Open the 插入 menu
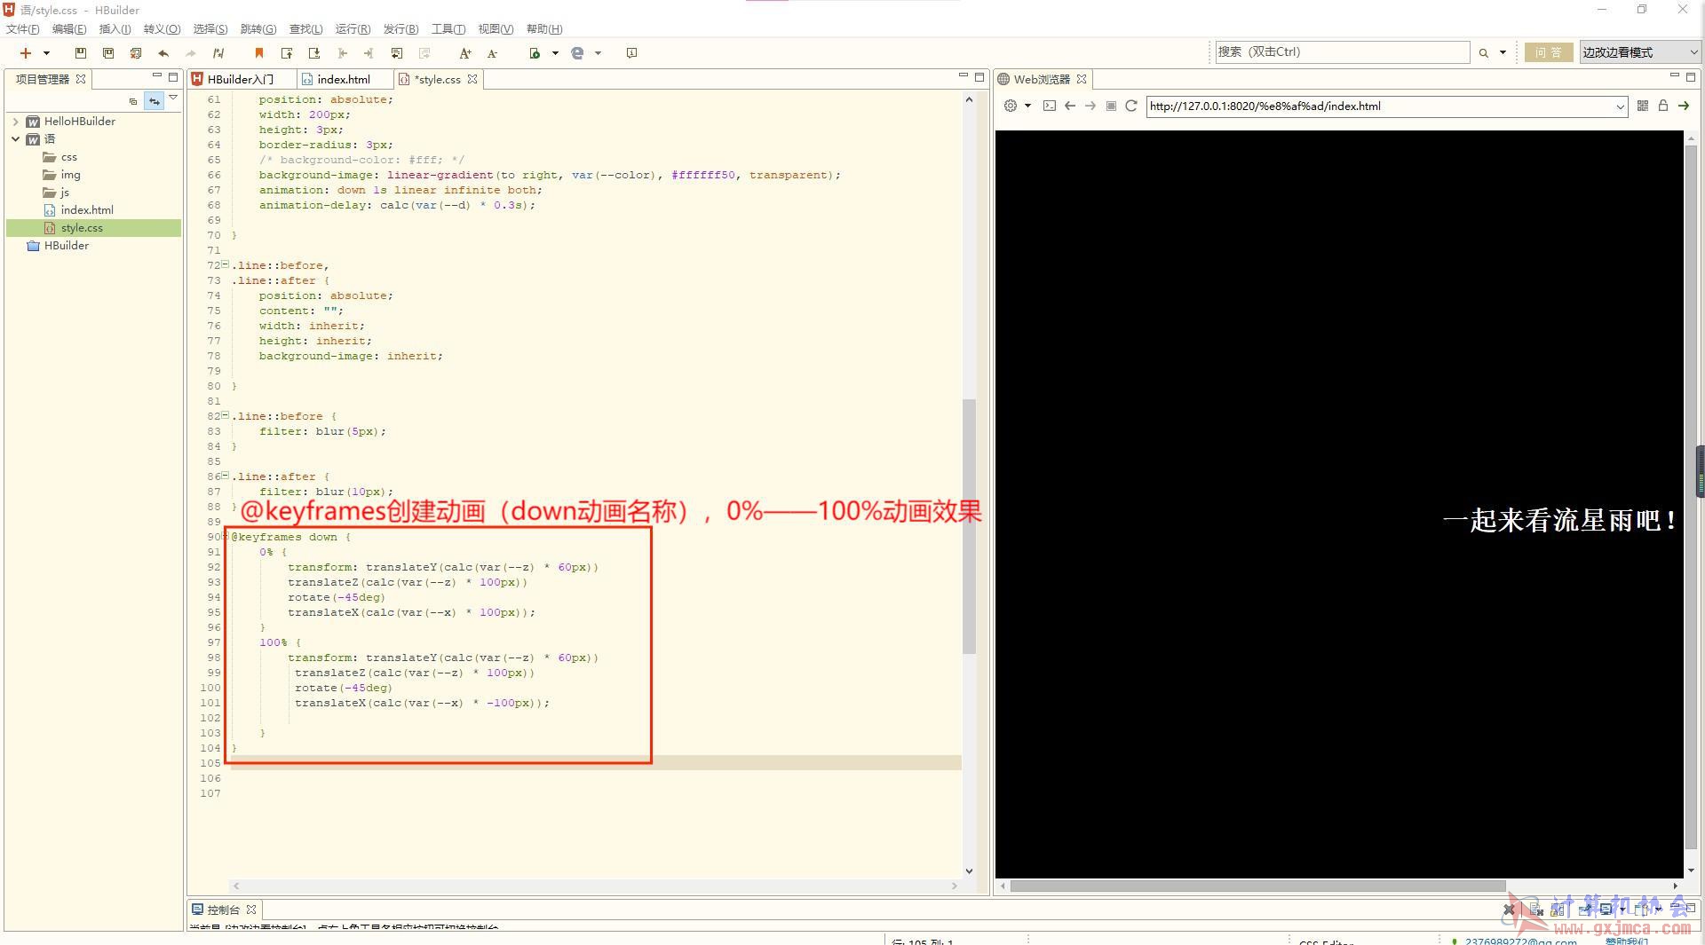Screen dimensions: 1705x945 (115, 28)
